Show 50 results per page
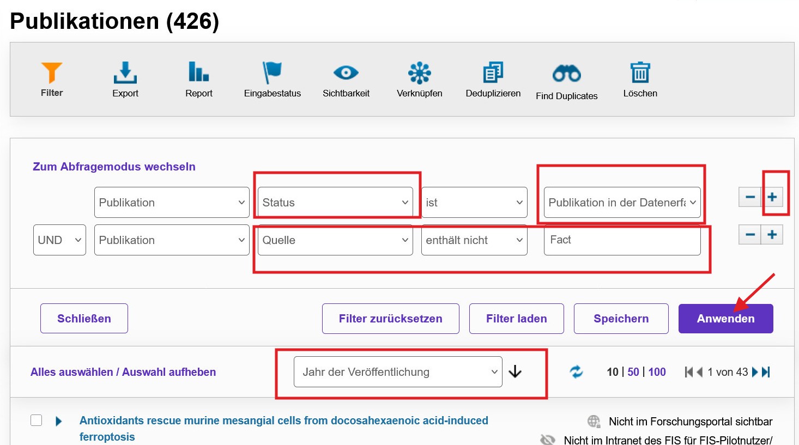The image size is (799, 445). coord(633,372)
